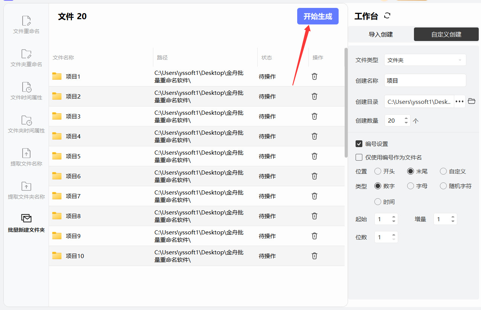Screen dimensions: 481x310
Task: Switch to the 自定义创建 tab
Action: click(446, 34)
